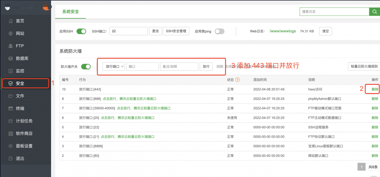Viewport: 380px width, 177px height.
Task: Click the 未使用 status cell
Action: tap(232, 118)
